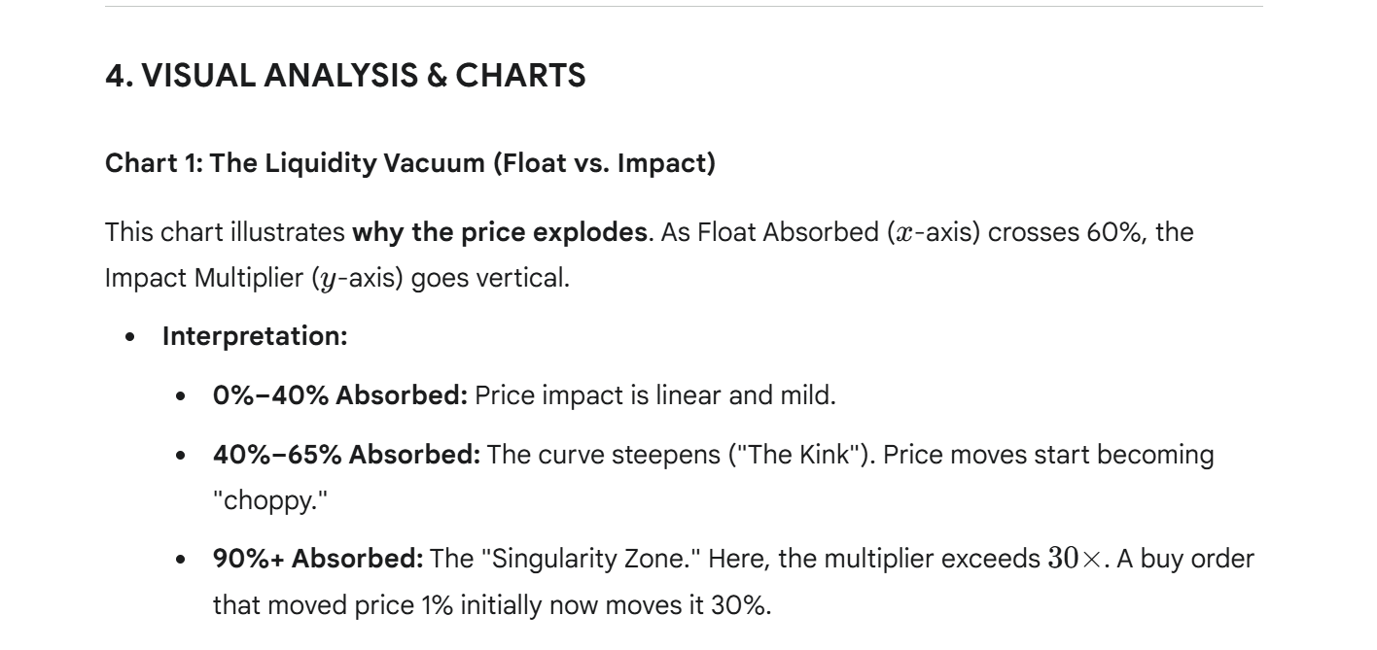Click the "Chart 1: The Liquidity Vacuum" subheading
Image resolution: width=1377 pixels, height=650 pixels.
coord(409,163)
